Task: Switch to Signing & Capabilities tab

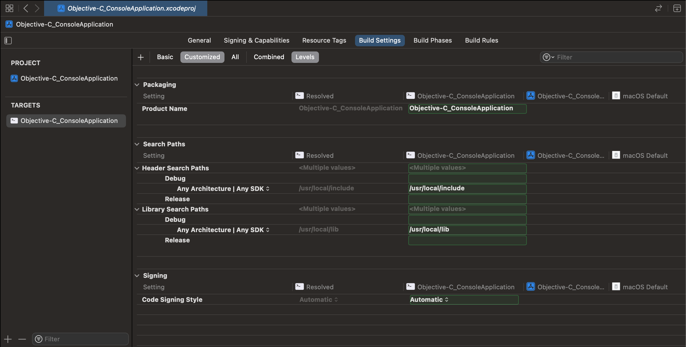Action: [x=256, y=41]
